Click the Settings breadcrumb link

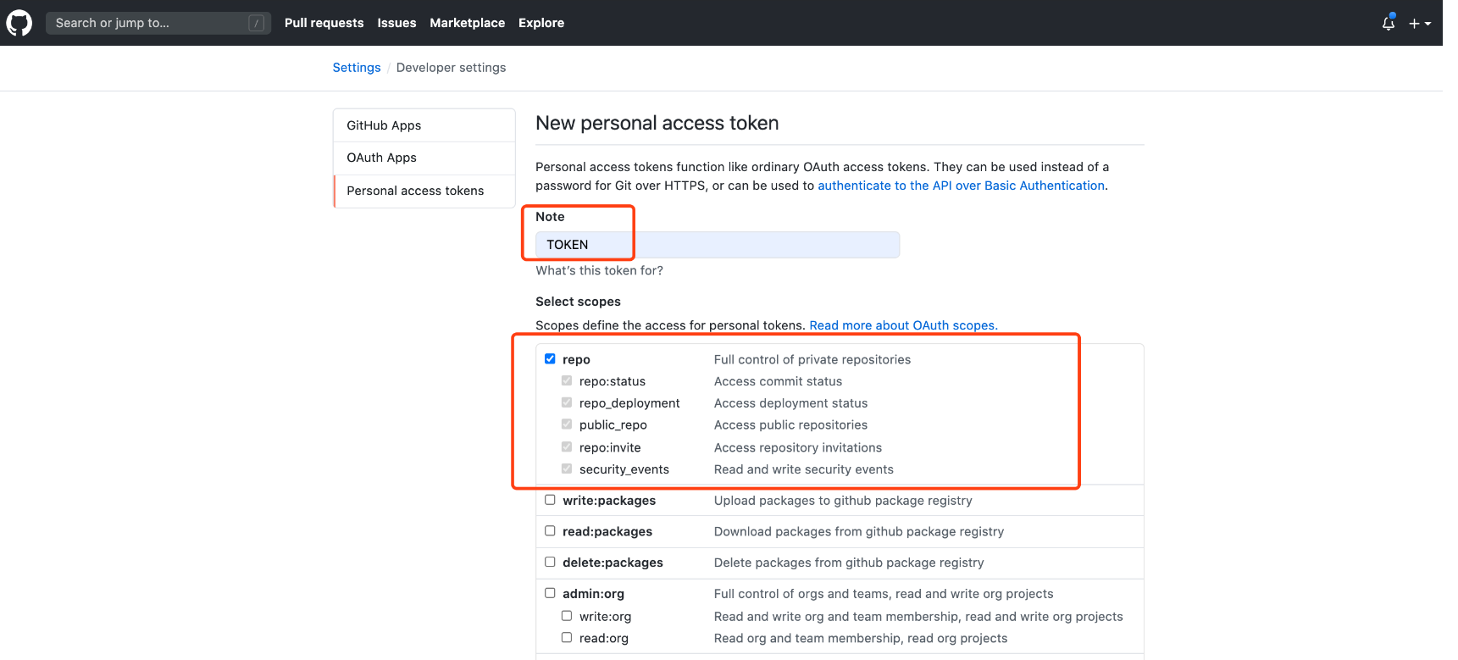tap(356, 68)
